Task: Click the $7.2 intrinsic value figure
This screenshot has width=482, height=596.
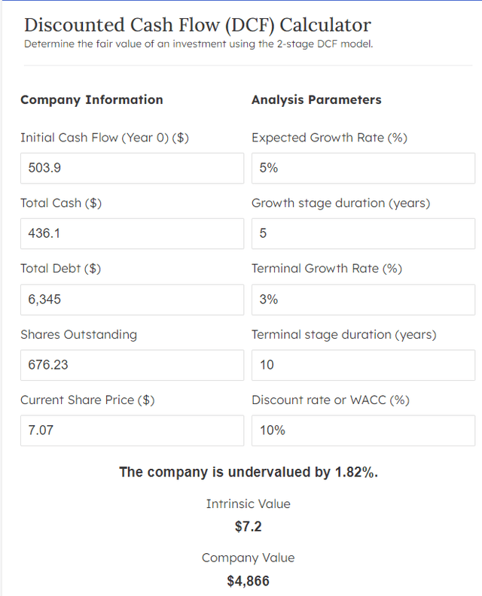Action: tap(248, 527)
